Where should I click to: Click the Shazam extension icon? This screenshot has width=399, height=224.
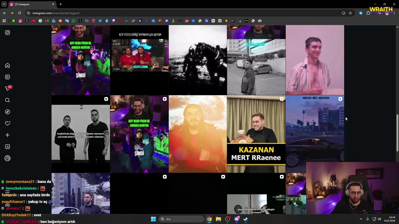[x=361, y=13]
